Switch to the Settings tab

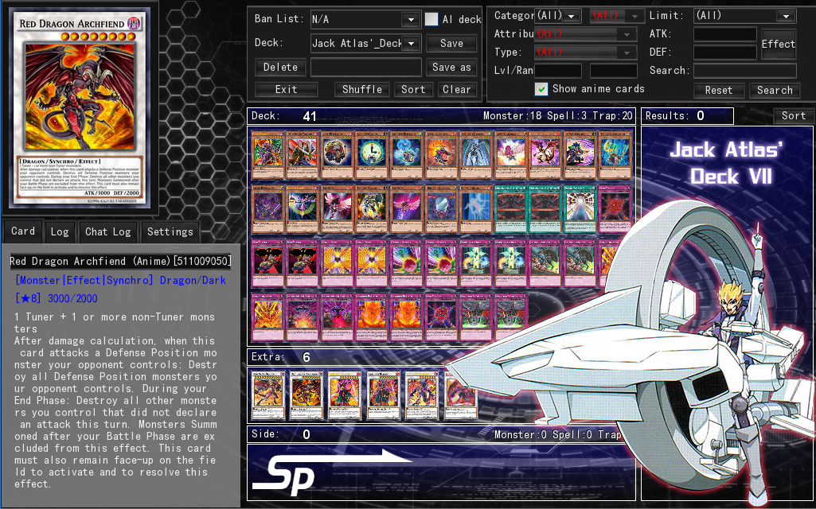170,232
